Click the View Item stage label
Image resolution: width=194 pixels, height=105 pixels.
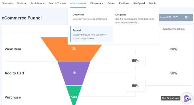[x=13, y=49]
